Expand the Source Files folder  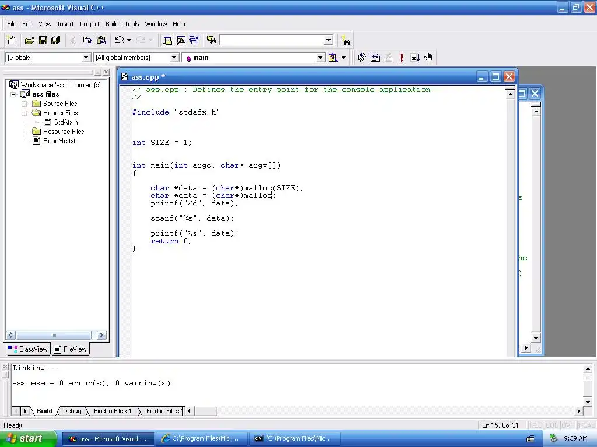(x=24, y=104)
